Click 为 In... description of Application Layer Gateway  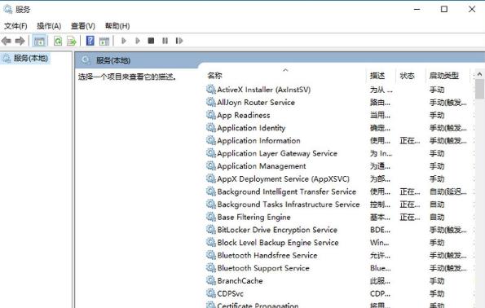pos(381,153)
